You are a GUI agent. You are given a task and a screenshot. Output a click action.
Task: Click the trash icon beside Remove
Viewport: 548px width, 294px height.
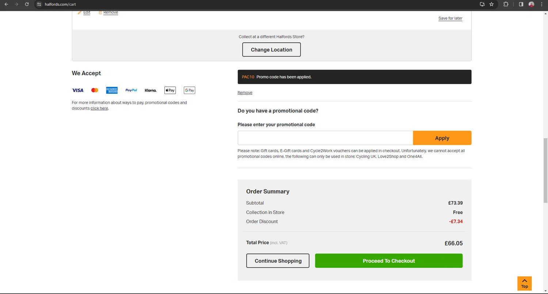tap(100, 12)
